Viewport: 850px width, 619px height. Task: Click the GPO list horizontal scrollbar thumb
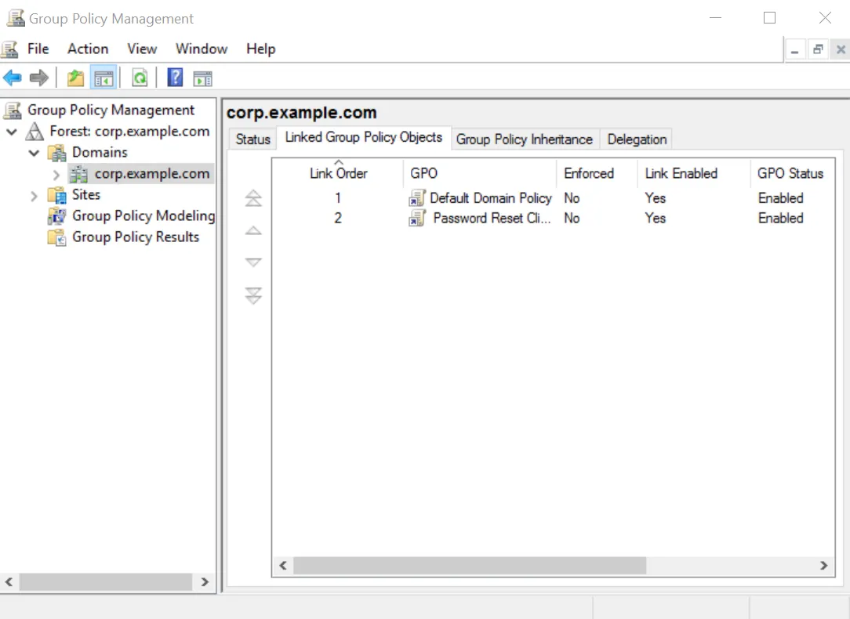(x=470, y=566)
